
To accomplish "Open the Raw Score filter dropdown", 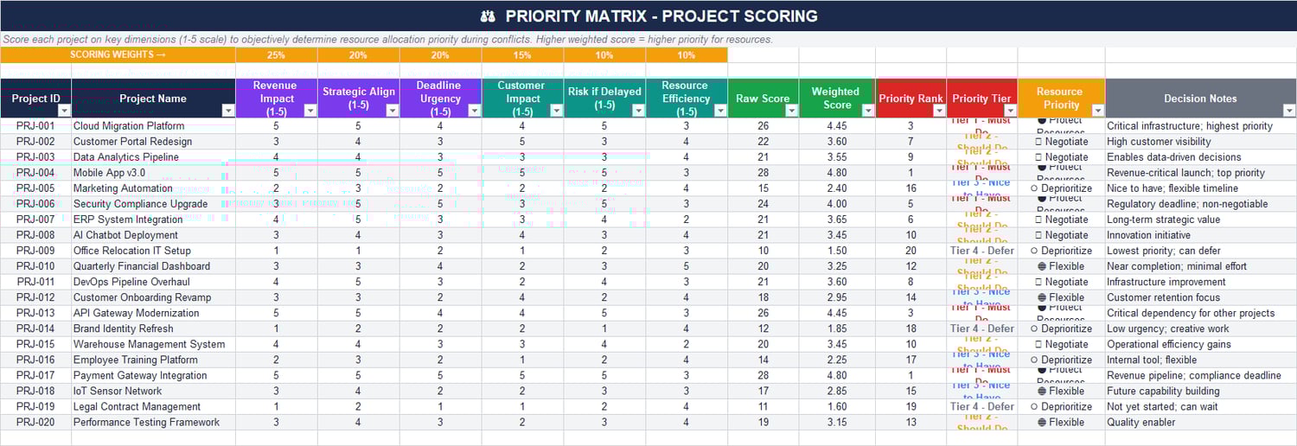I will (791, 111).
